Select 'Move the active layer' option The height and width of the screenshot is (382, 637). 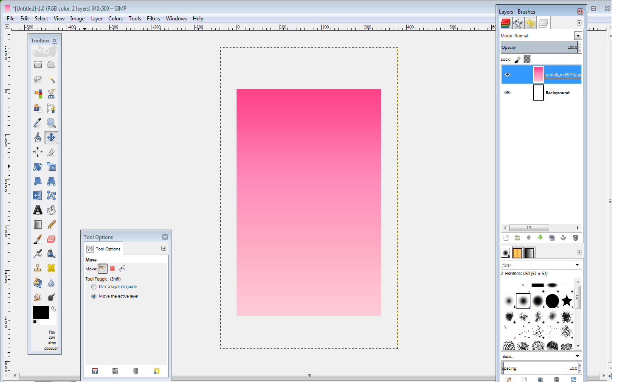94,296
